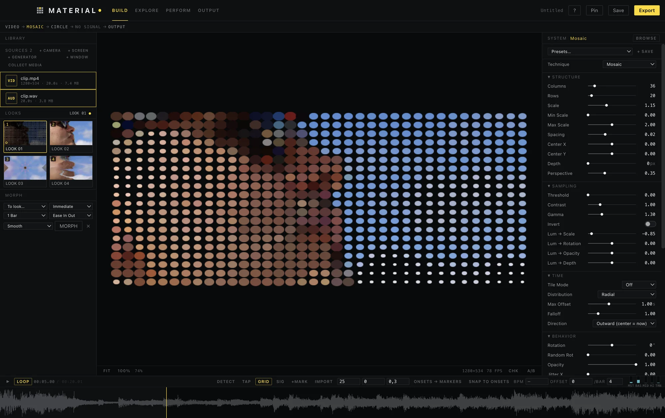Switch to the EXPLORE tab
665x418 pixels.
pos(147,10)
